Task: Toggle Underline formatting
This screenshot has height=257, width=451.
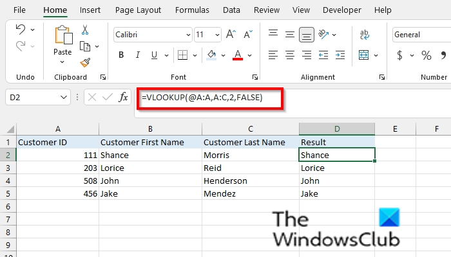Action: pyautogui.click(x=154, y=55)
